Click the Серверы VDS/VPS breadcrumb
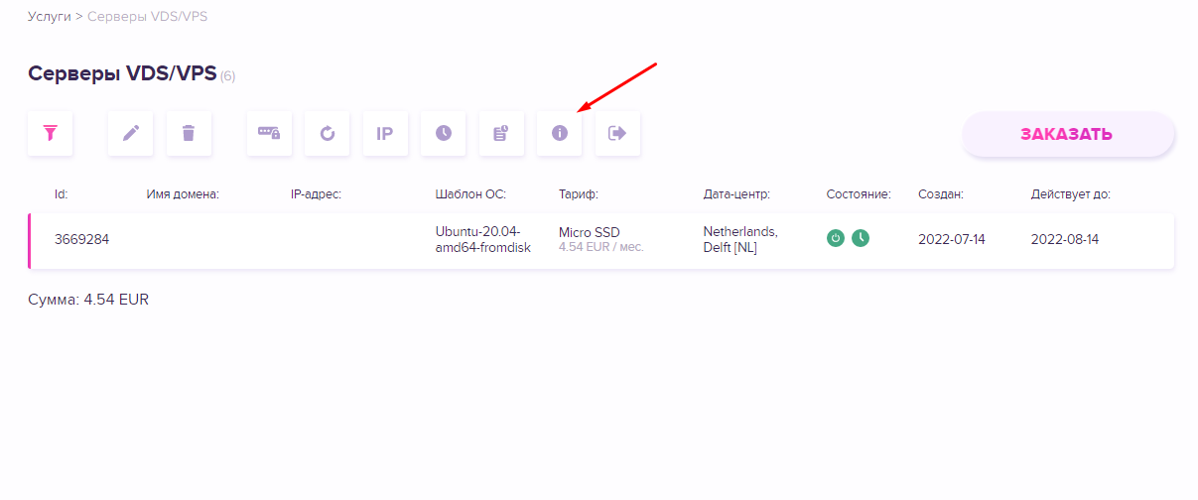Image resolution: width=1198 pixels, height=500 pixels. pos(147,17)
